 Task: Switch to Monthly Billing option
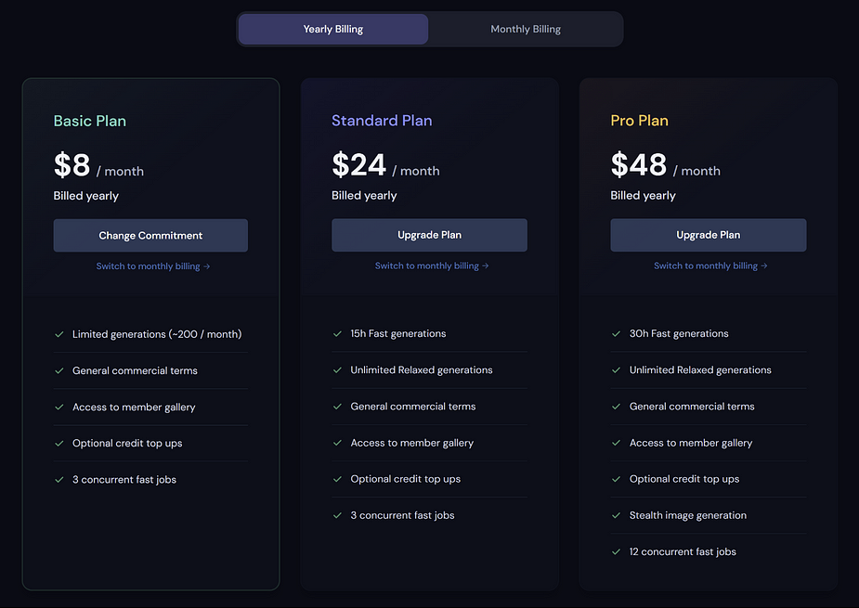tap(526, 29)
